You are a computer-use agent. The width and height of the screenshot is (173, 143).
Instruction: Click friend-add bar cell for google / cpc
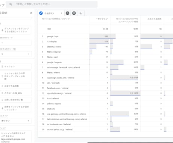(152, 36)
